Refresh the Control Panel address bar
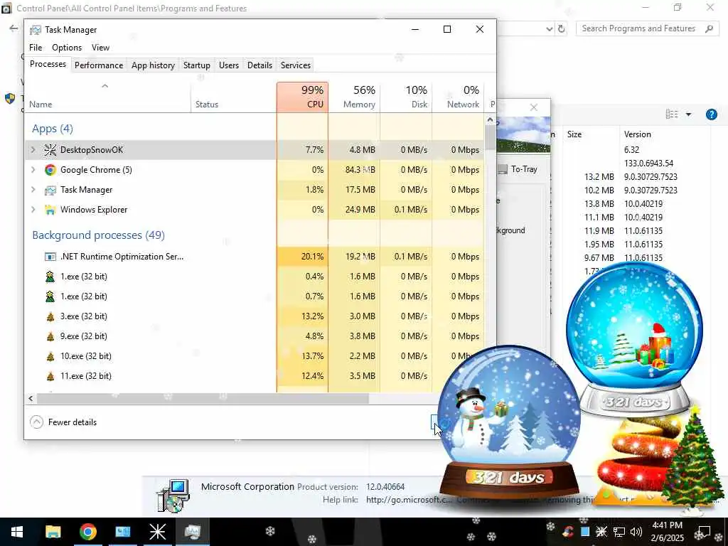Viewport: 728px width, 546px height. click(x=562, y=28)
